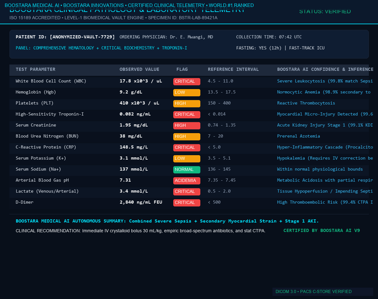Screen dimensions: 378x299
Task: Click the 2,840 ng/mL FEU value
Action: point(141,202)
